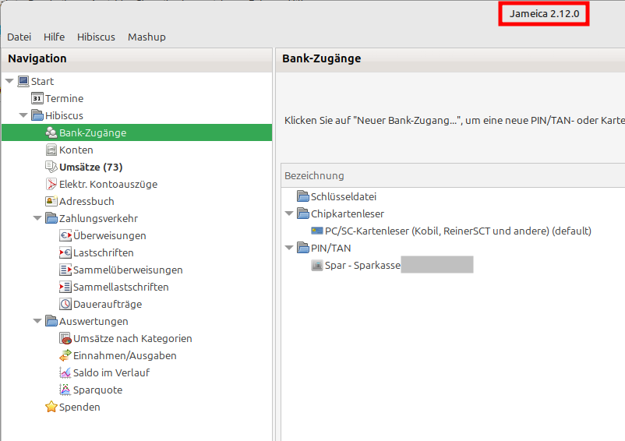This screenshot has height=441, width=625.
Task: Click the Umsätze nach Kategorien chart icon
Action: click(65, 339)
